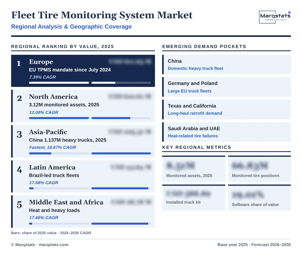
Task: Click the bars legend footnote
Action: coord(51,233)
